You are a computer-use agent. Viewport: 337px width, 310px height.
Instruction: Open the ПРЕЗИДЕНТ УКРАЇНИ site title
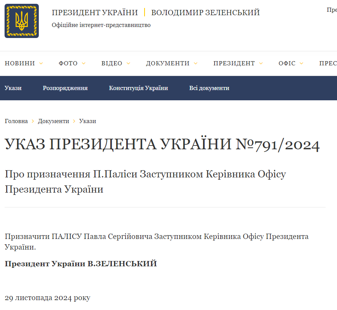point(95,12)
